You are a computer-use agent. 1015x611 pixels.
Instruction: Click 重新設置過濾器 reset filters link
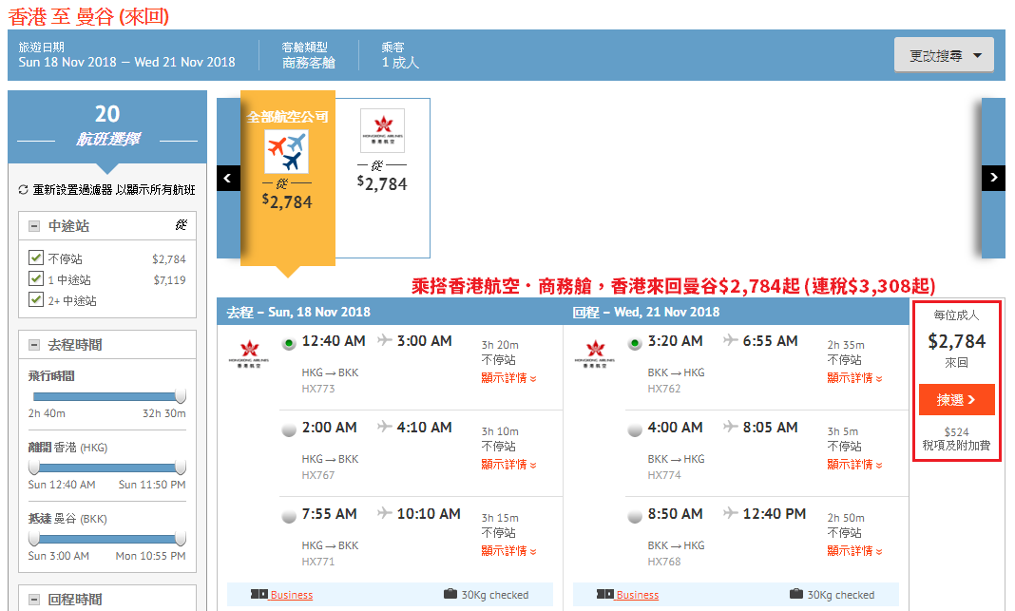click(114, 190)
